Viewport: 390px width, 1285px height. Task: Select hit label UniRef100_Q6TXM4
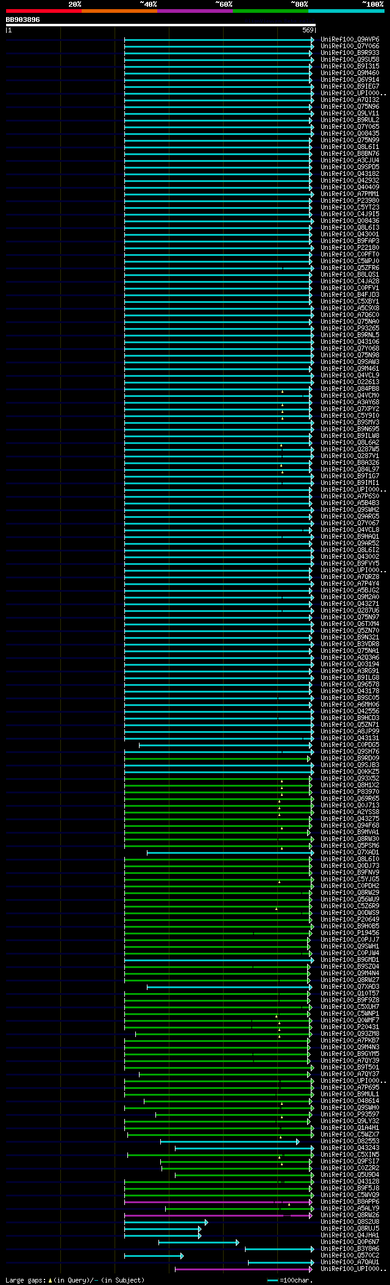[x=350, y=624]
